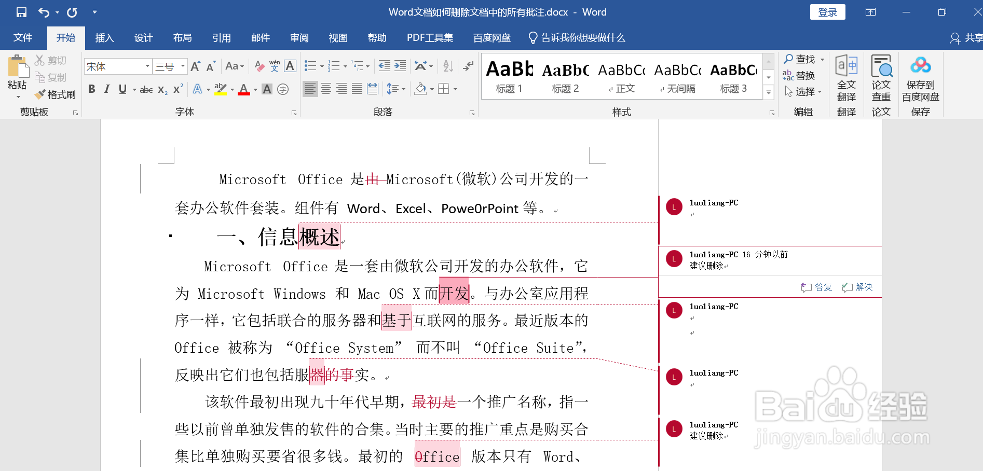The height and width of the screenshot is (471, 983).
Task: Decrease paragraph indent
Action: point(385,66)
